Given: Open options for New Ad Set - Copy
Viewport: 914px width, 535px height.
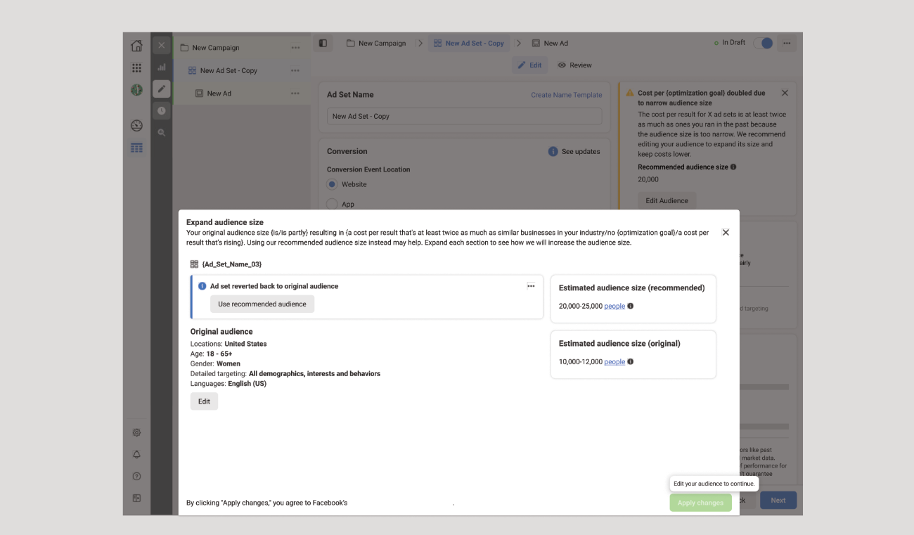Looking at the screenshot, I should pos(295,70).
